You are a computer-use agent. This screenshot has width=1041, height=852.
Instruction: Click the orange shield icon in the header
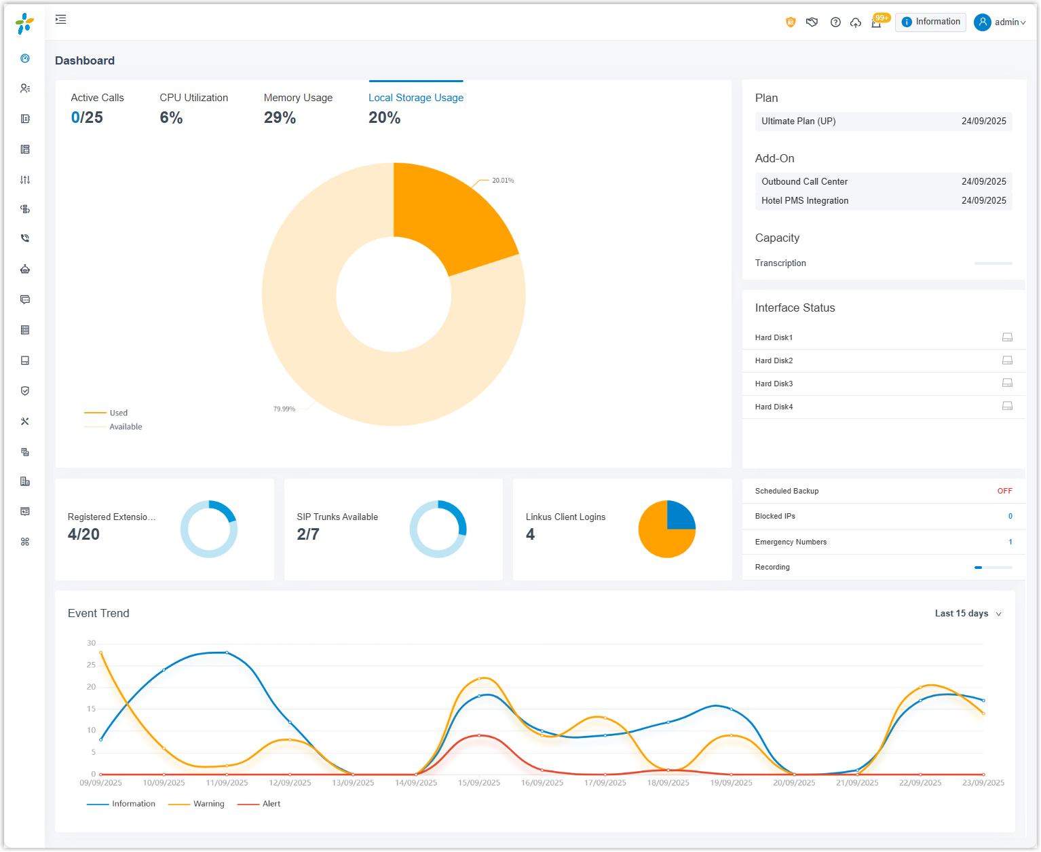[791, 22]
